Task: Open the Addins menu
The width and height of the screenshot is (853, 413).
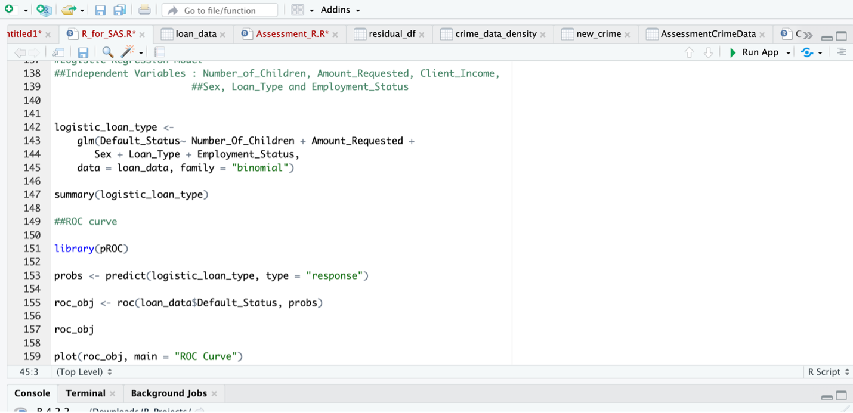Action: point(340,10)
